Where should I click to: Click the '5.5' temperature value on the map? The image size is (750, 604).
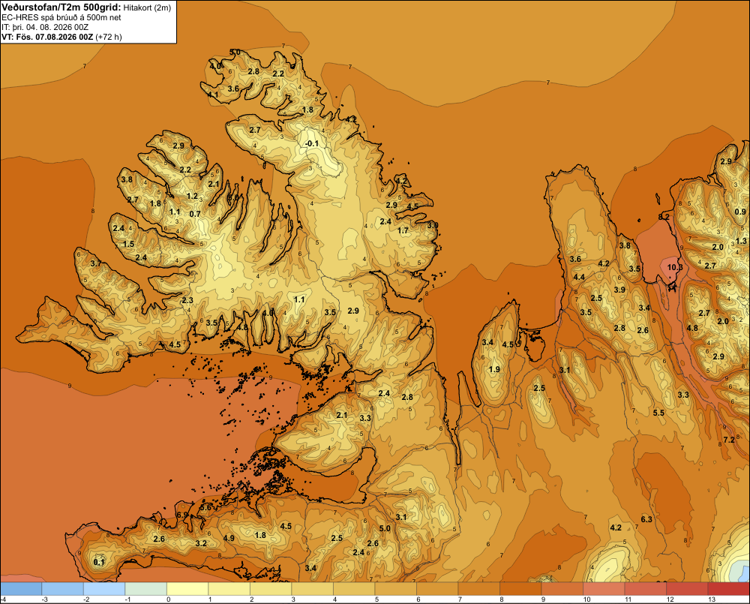point(658,413)
